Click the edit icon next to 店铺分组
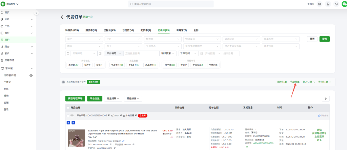347x150 pixels. coord(100,53)
